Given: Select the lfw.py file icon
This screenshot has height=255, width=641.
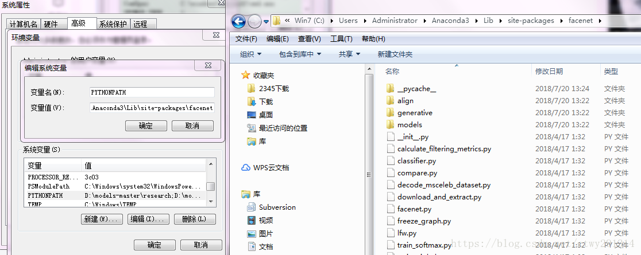Looking at the screenshot, I should pos(390,233).
